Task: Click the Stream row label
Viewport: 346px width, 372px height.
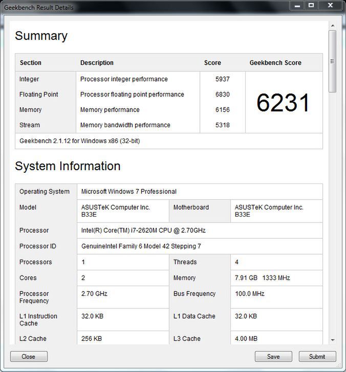Action: 30,125
